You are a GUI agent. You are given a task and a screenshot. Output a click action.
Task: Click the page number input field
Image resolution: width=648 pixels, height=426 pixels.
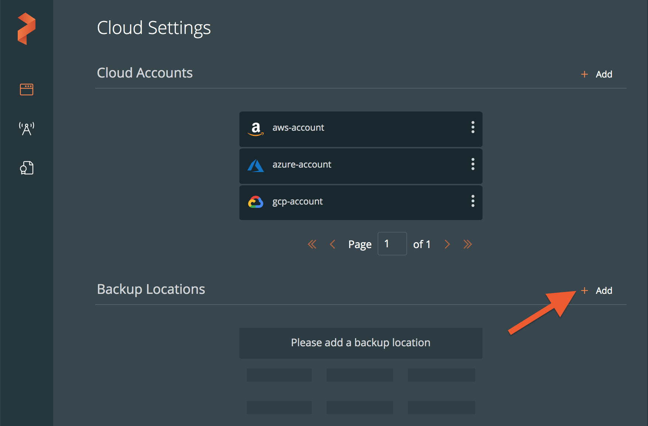click(392, 244)
